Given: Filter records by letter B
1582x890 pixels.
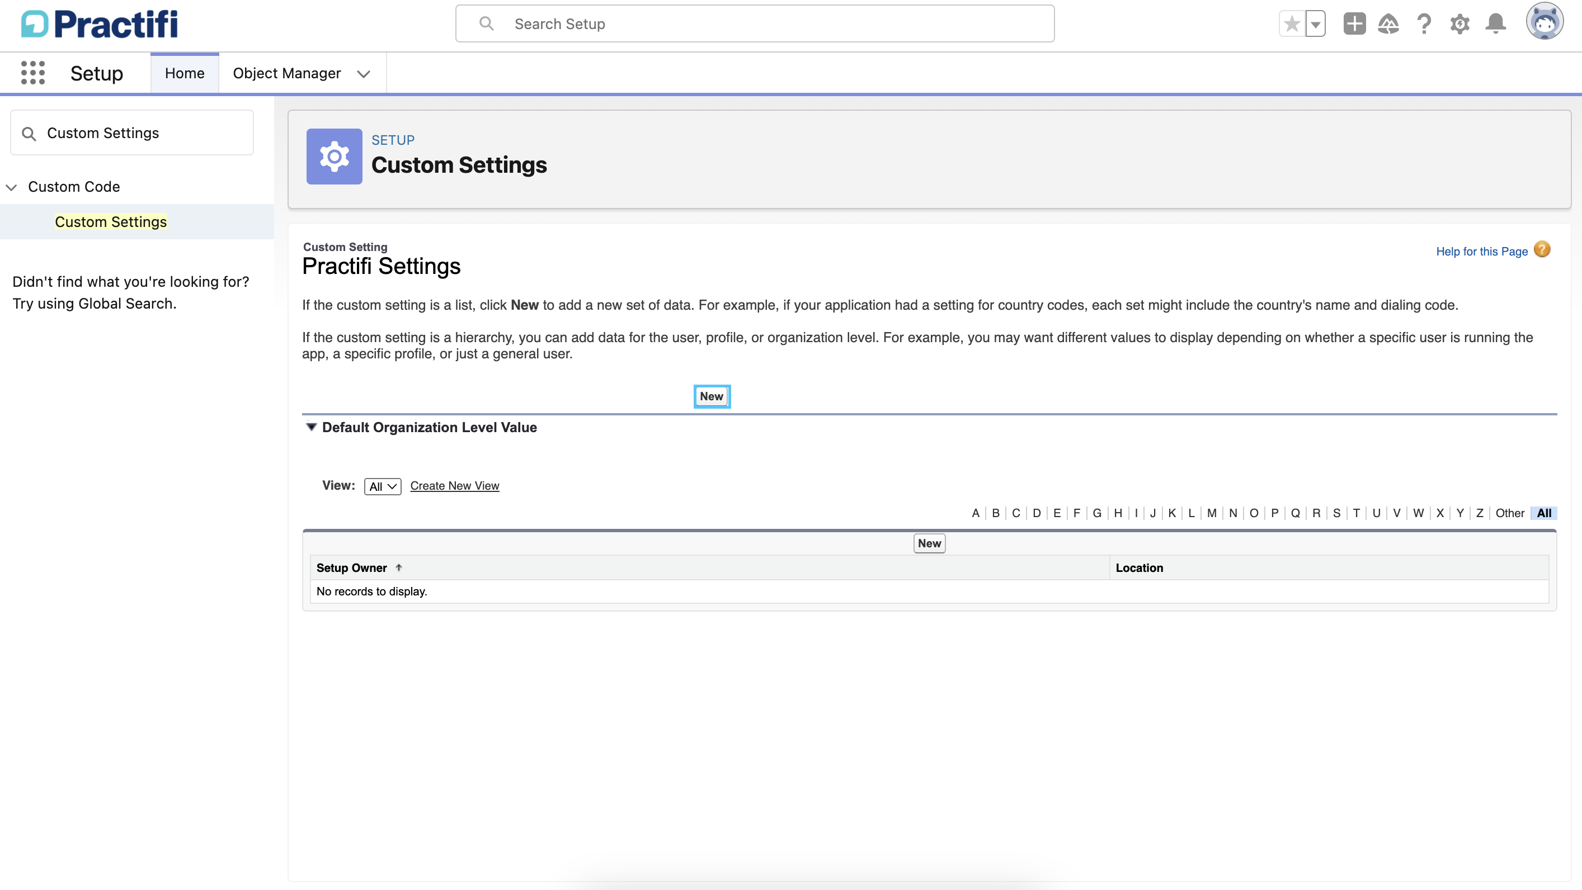Looking at the screenshot, I should click(x=996, y=513).
